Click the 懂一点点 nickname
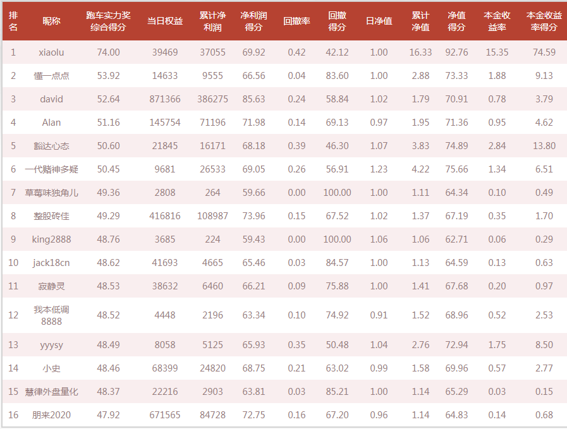 (51, 76)
